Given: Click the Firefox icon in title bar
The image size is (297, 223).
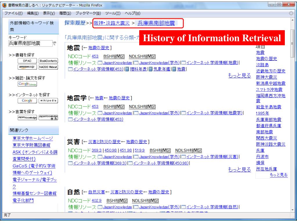Looking at the screenshot, I should (x=4, y=5).
